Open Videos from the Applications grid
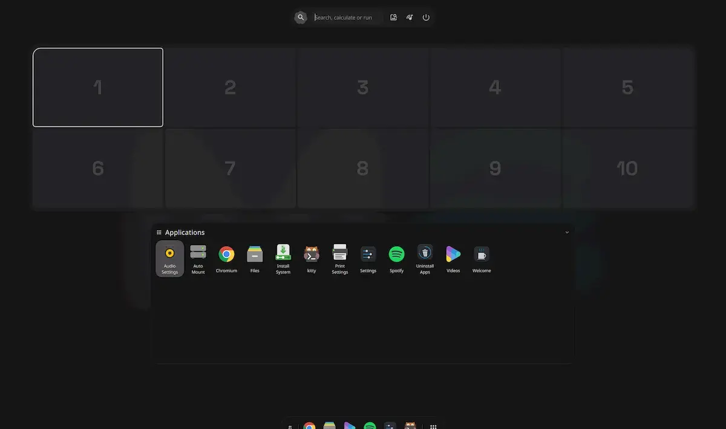This screenshot has width=726, height=429. pos(453,259)
